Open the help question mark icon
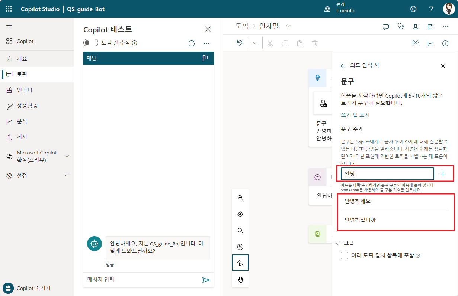458x296 pixels. click(x=431, y=9)
